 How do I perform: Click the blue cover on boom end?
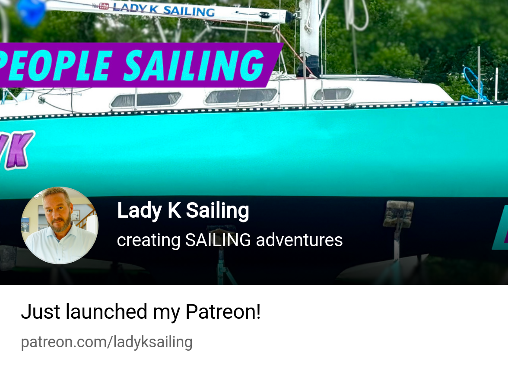click(x=31, y=12)
